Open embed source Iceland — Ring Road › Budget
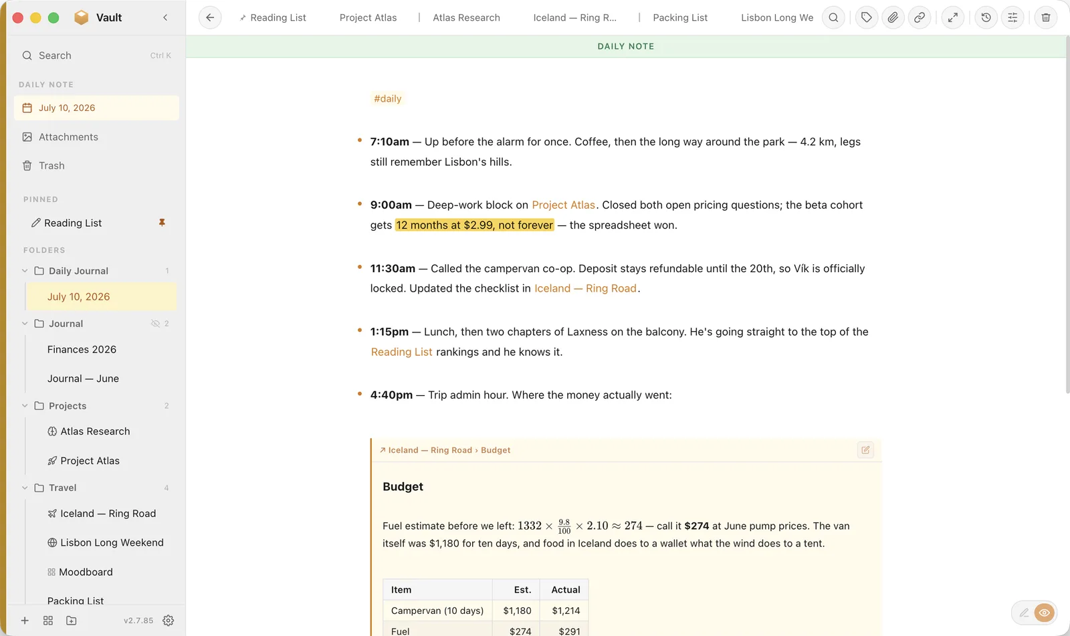This screenshot has height=636, width=1070. tap(445, 450)
